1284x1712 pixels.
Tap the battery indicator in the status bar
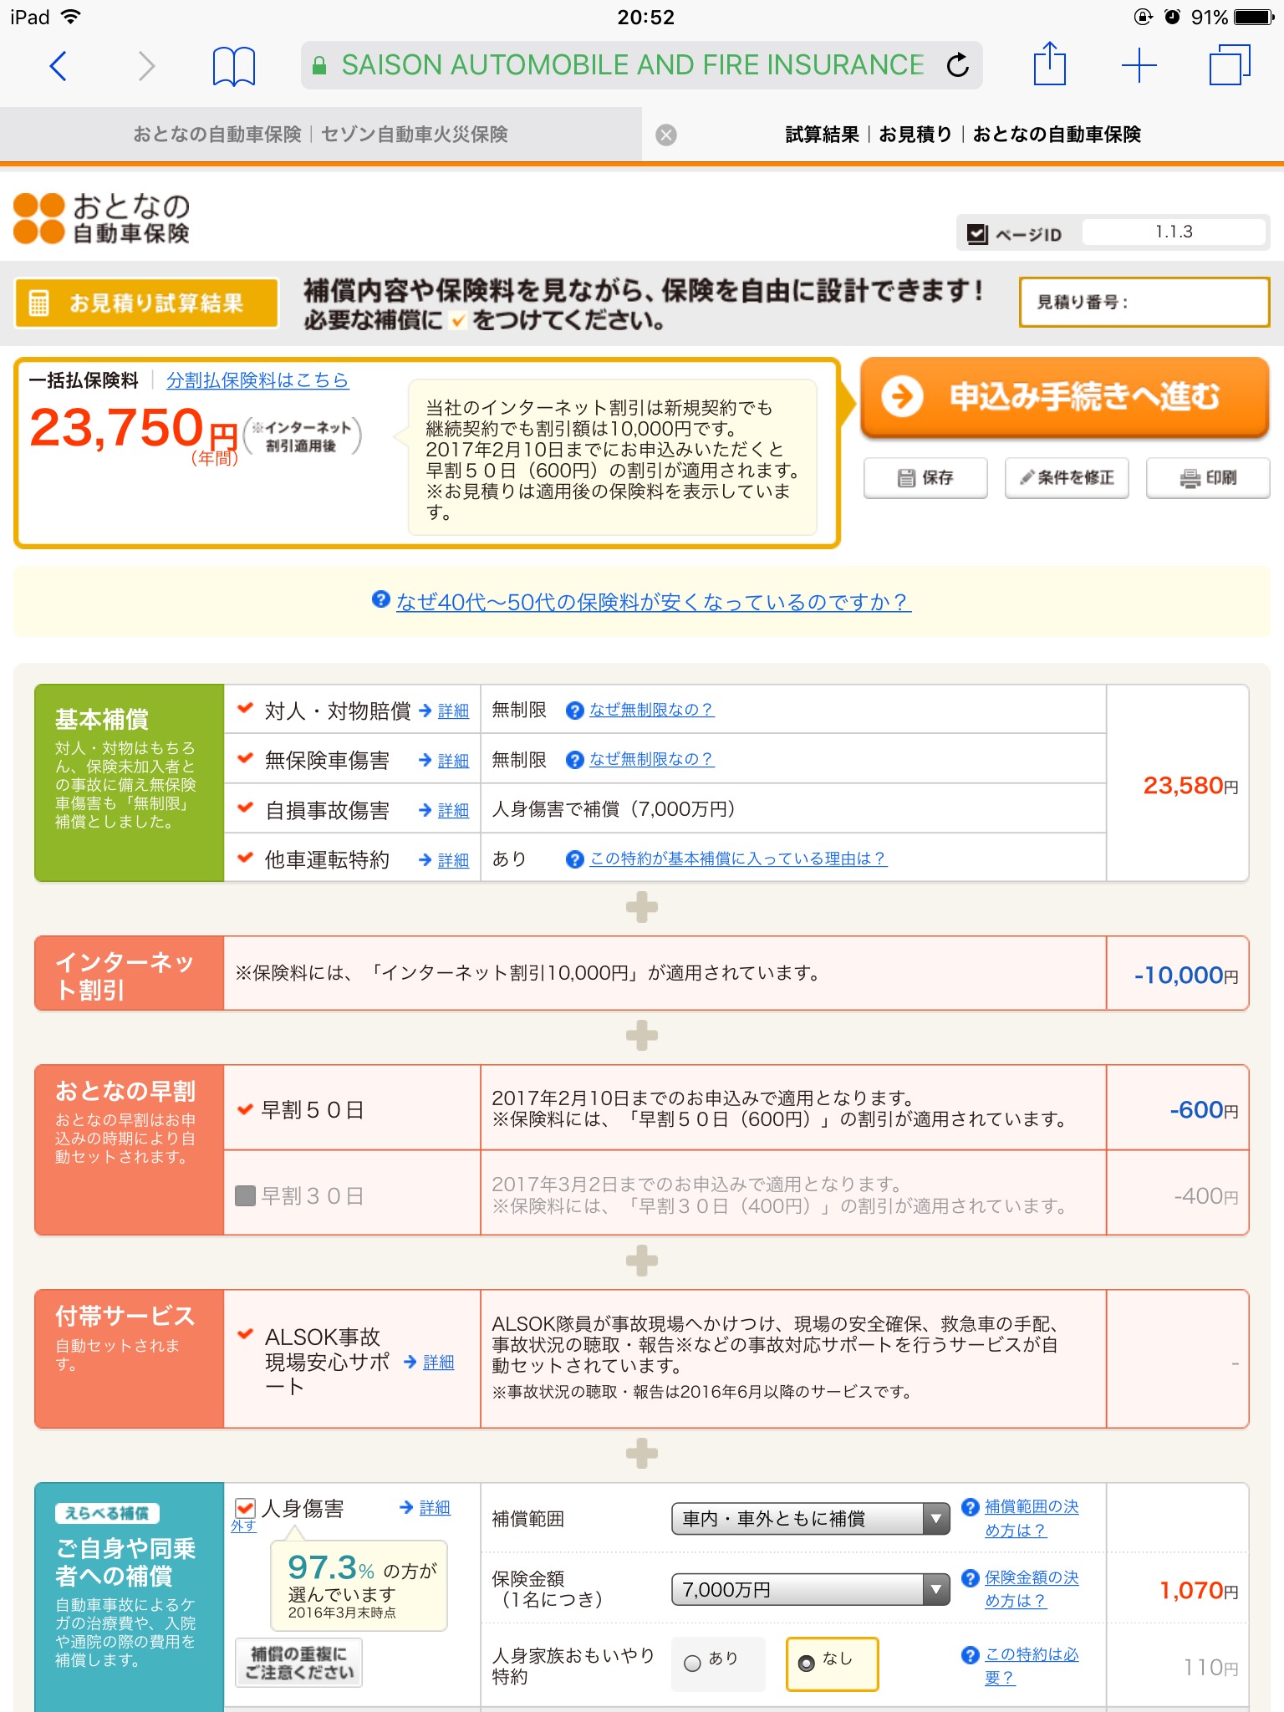pos(1253,17)
